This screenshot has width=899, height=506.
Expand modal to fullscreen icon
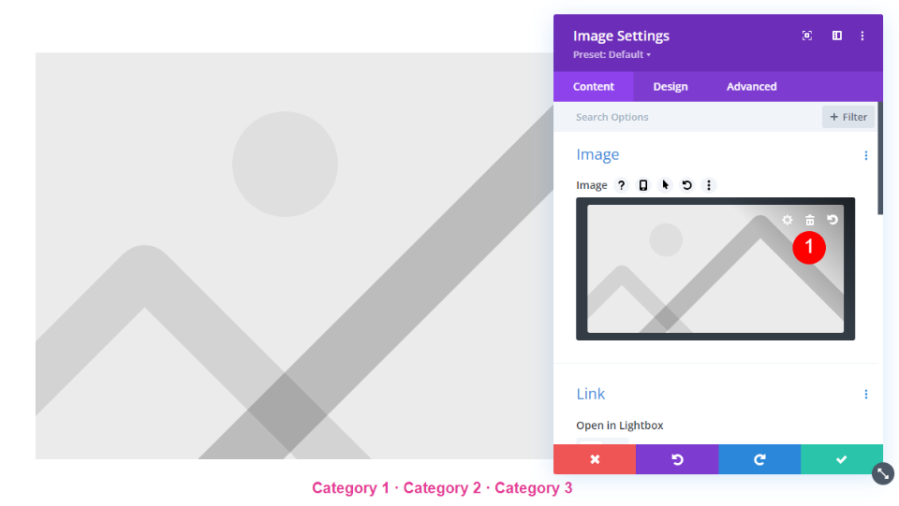click(x=806, y=36)
